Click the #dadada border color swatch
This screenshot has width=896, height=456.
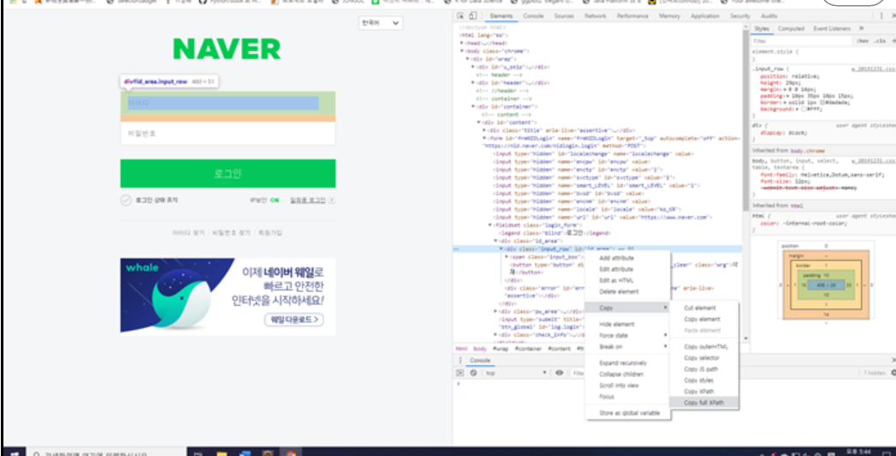click(x=822, y=103)
